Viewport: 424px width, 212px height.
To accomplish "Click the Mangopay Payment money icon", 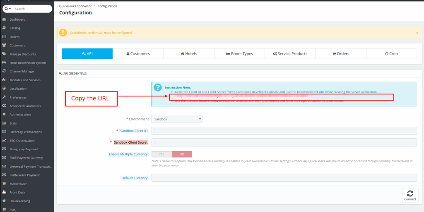I will coord(4,149).
